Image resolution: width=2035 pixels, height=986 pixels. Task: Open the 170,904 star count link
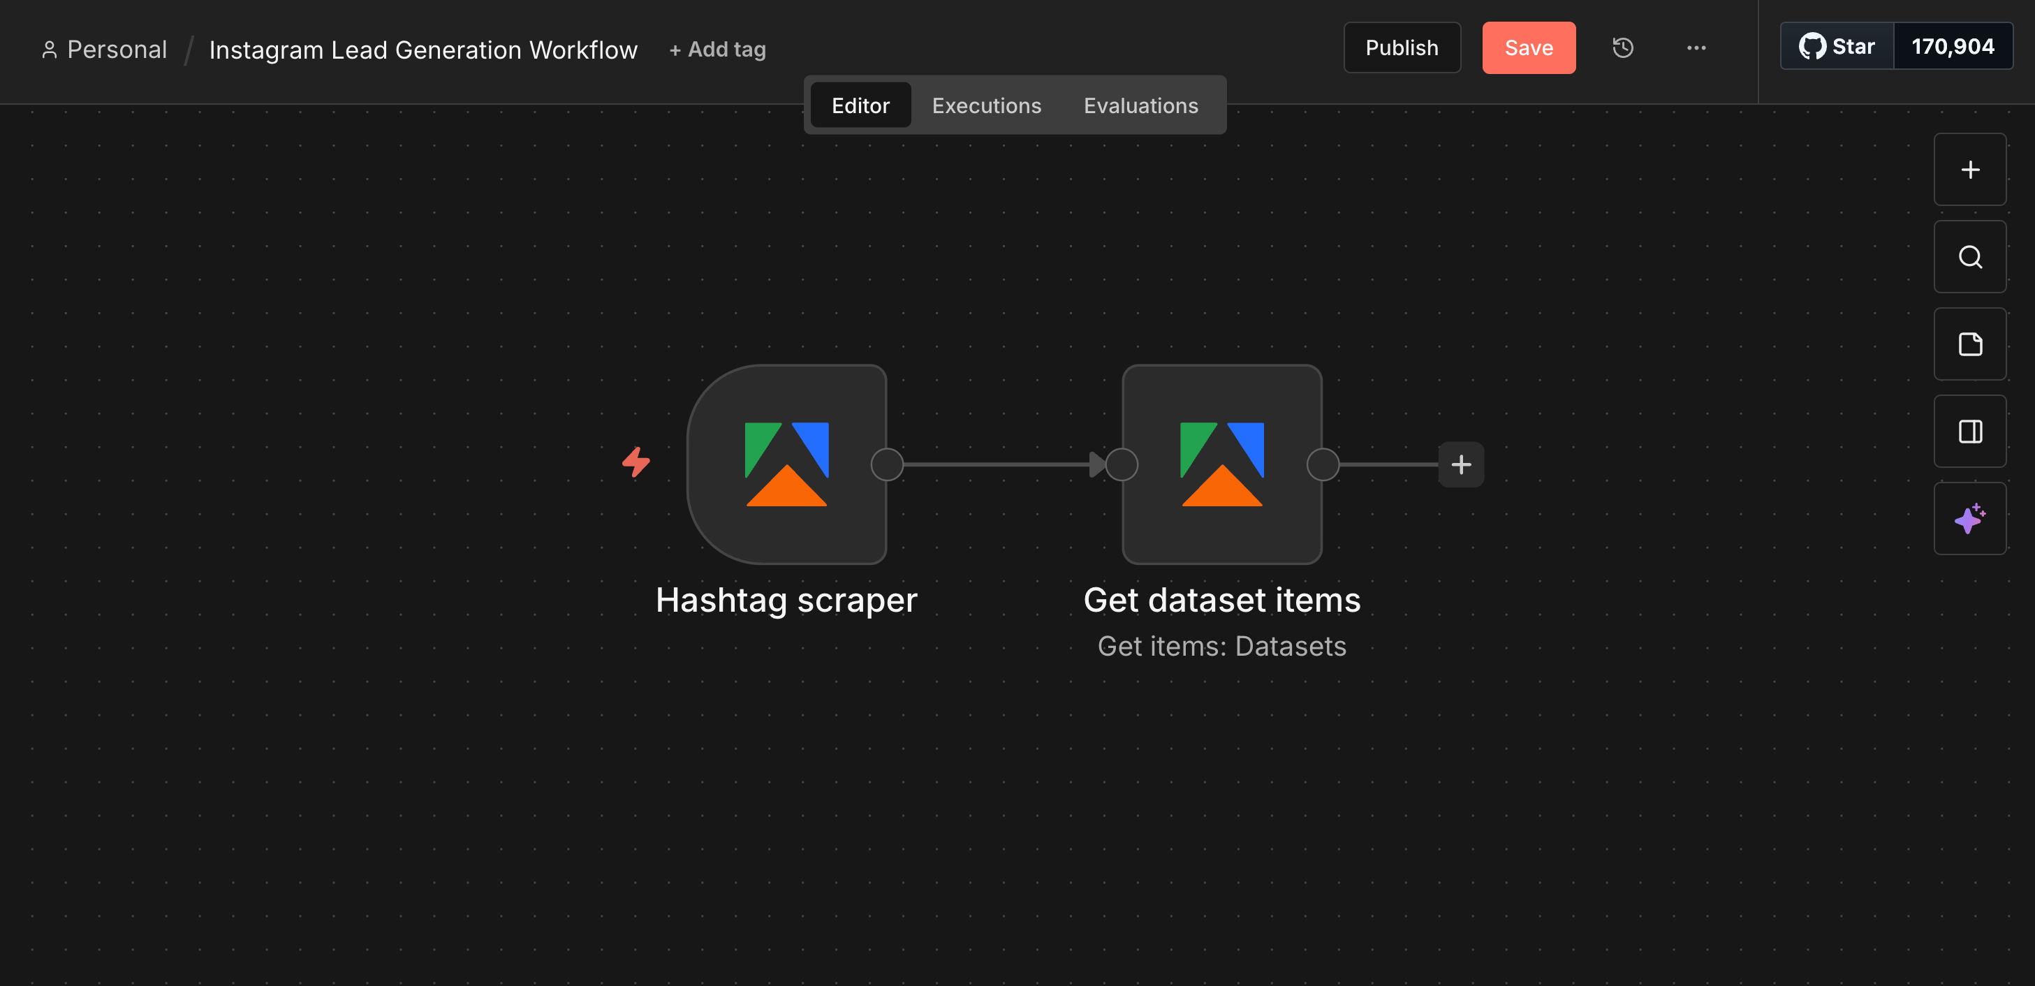[1952, 46]
